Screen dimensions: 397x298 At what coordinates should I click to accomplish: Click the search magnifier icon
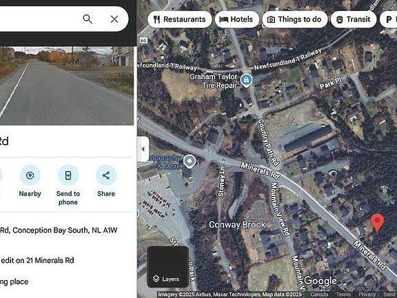coord(88,19)
